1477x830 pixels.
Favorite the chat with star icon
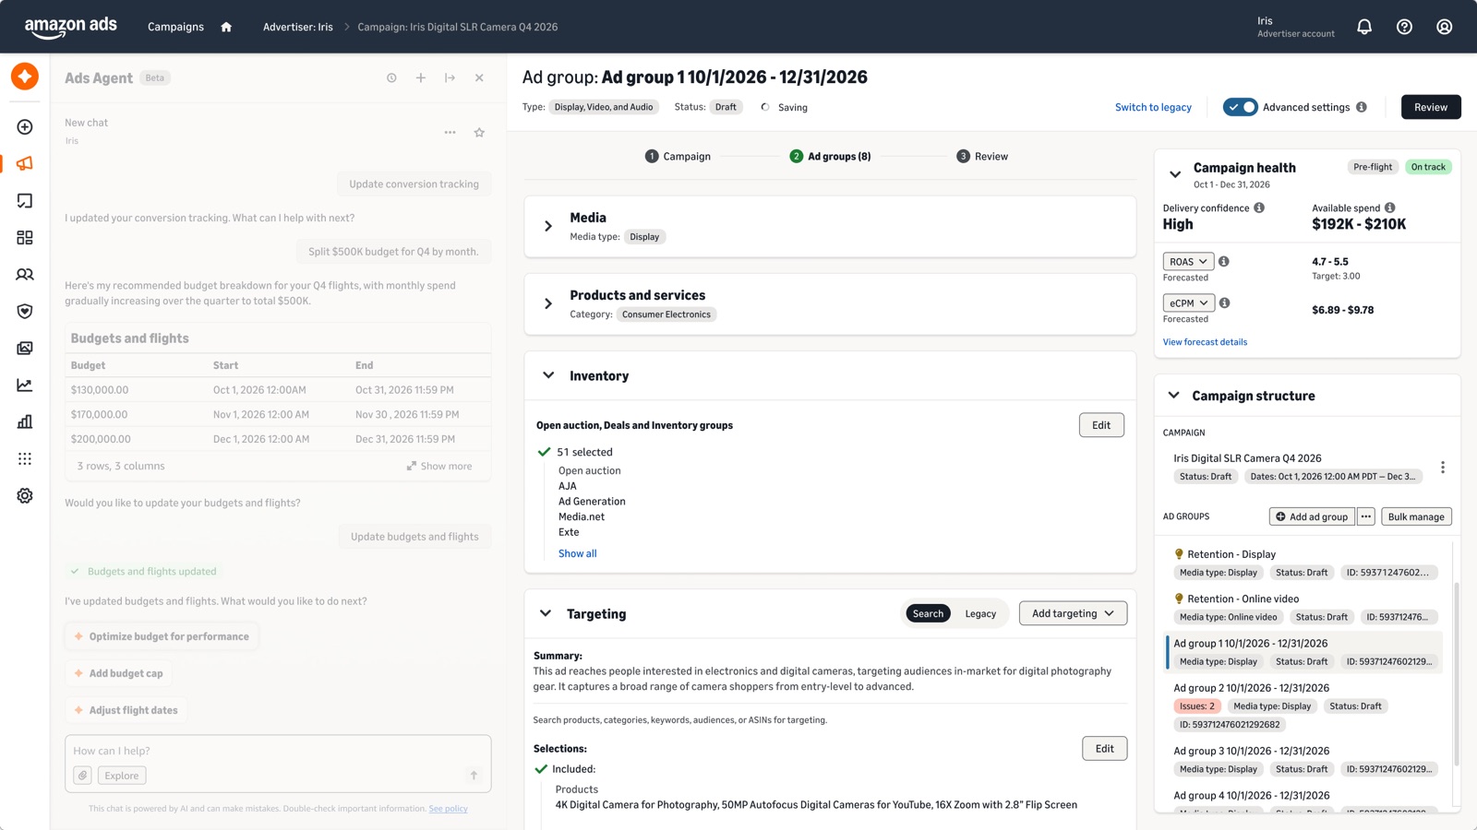pos(479,133)
